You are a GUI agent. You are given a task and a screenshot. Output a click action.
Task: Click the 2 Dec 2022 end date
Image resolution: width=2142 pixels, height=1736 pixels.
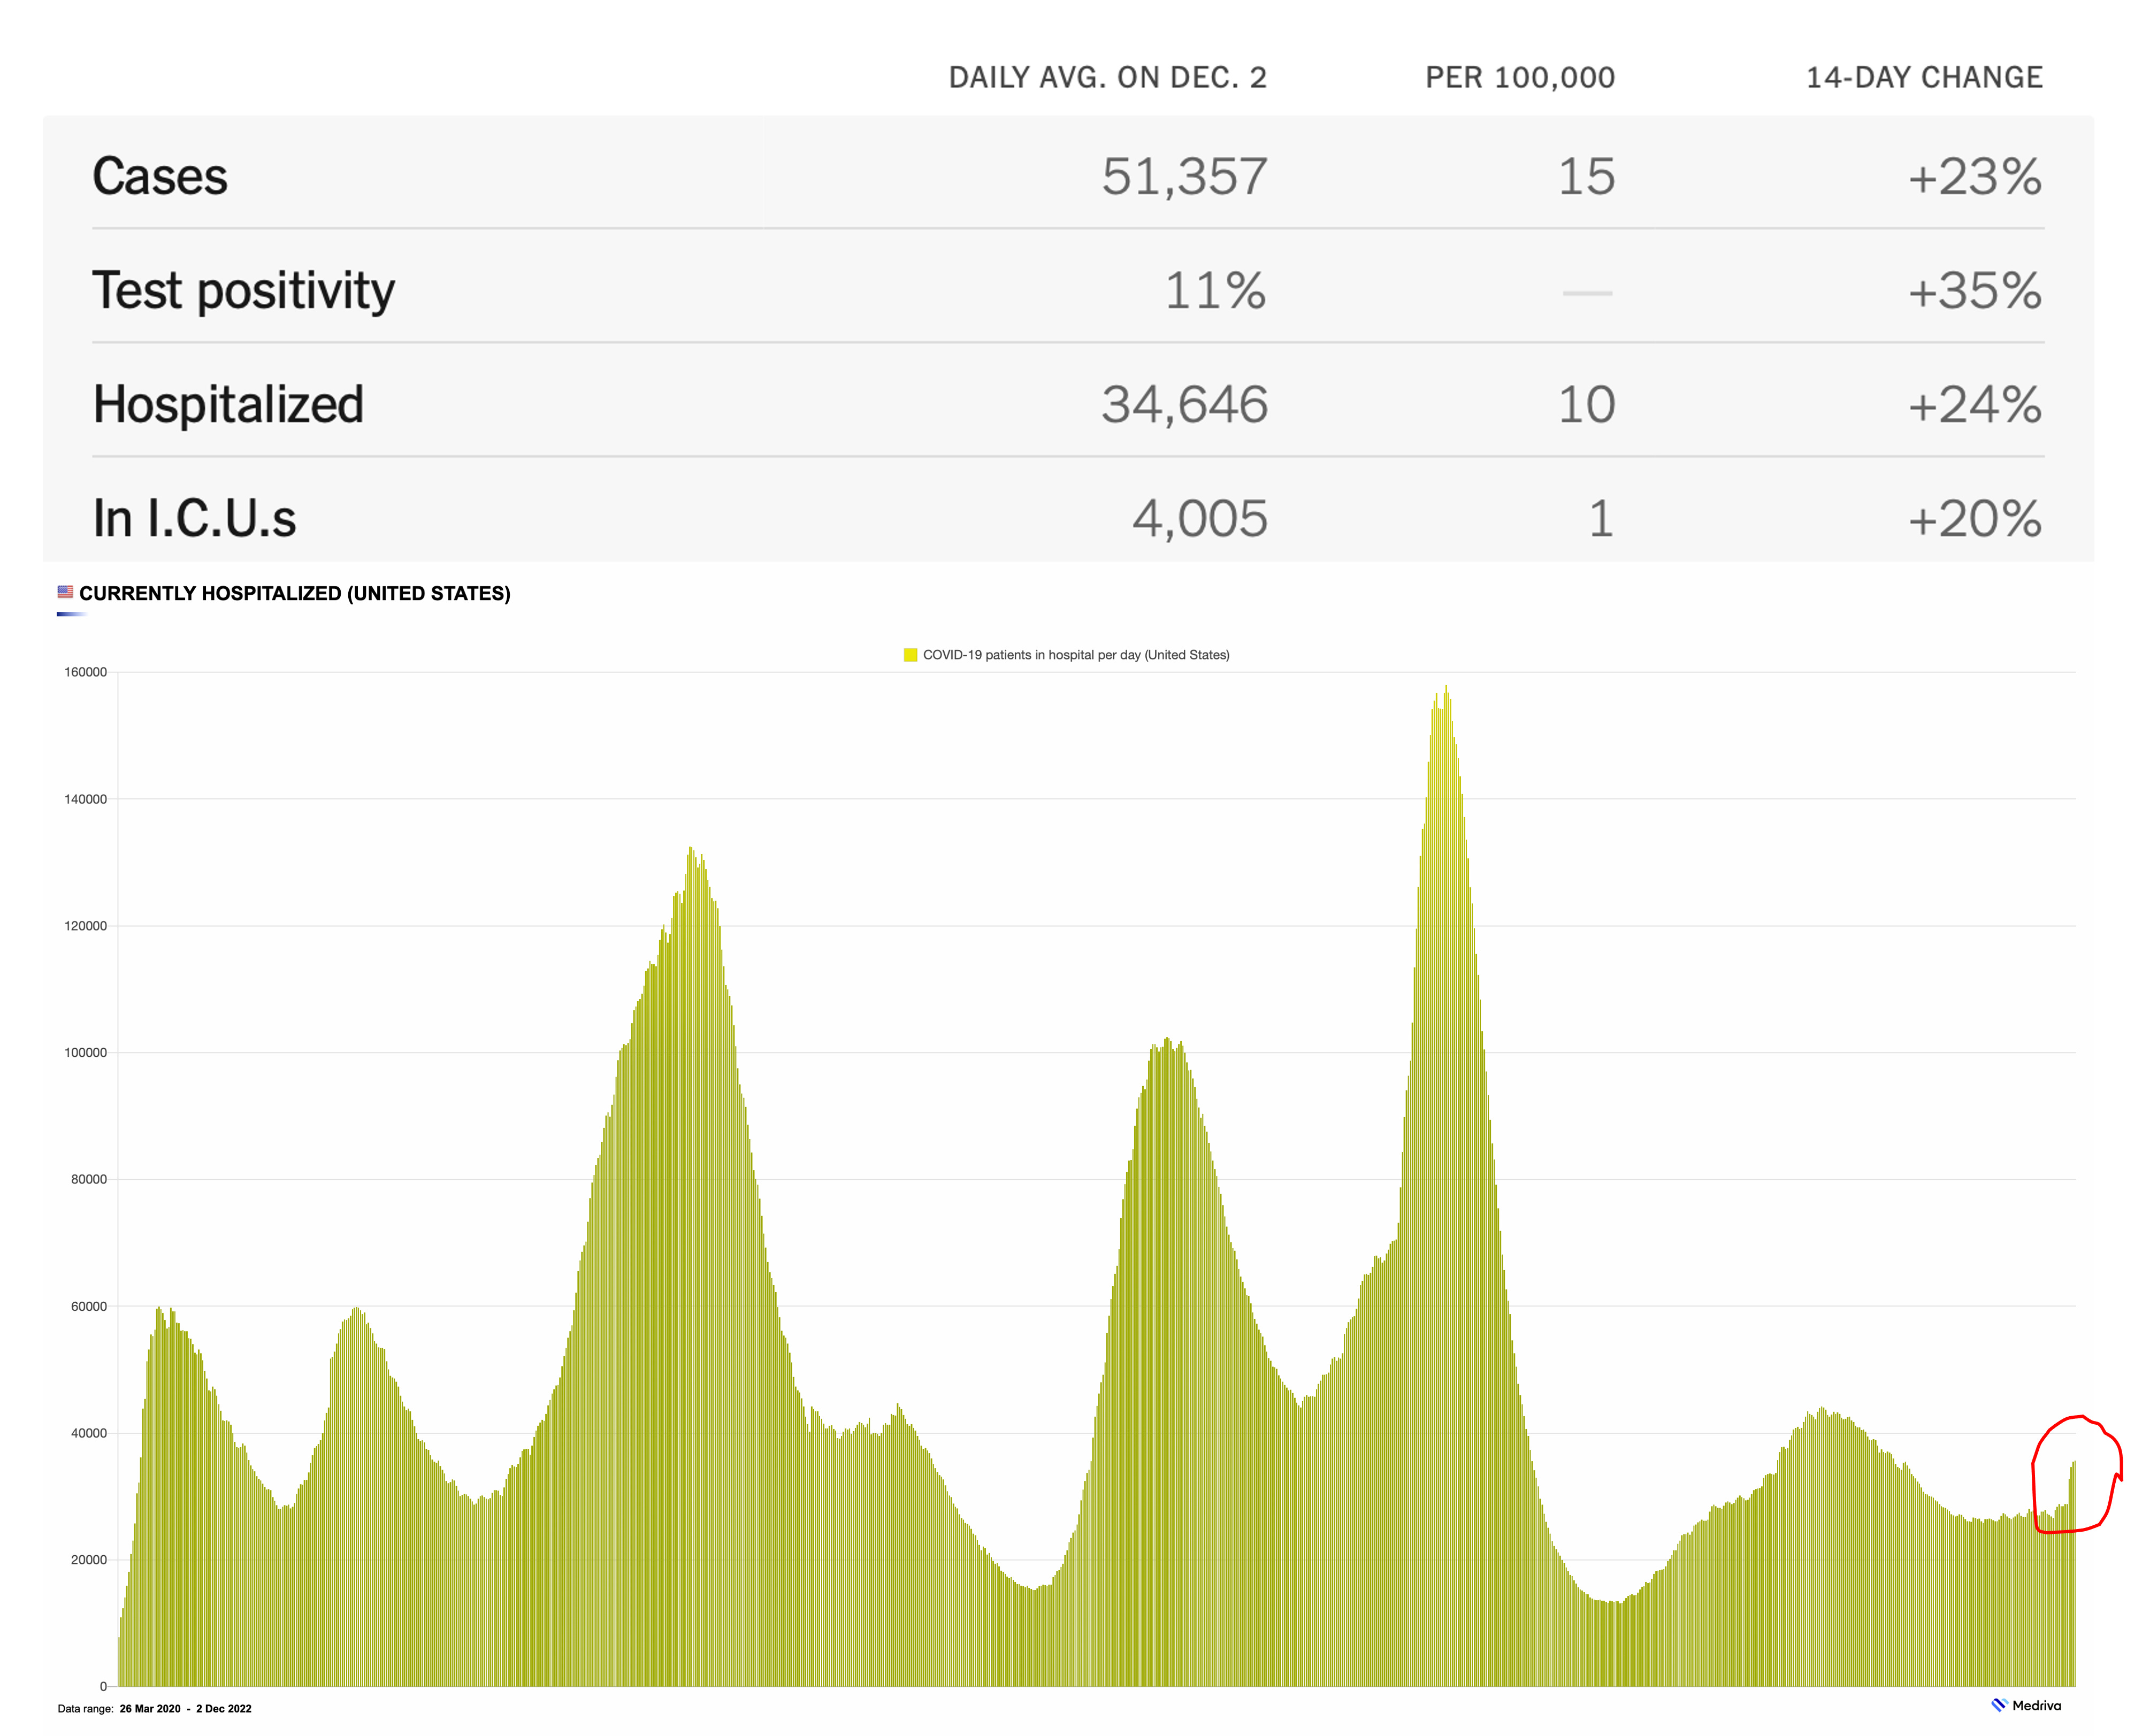[x=223, y=1708]
